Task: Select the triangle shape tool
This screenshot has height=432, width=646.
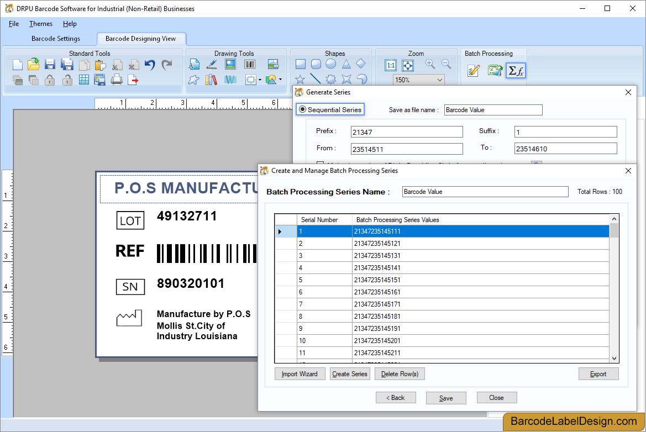Action: coord(346,64)
